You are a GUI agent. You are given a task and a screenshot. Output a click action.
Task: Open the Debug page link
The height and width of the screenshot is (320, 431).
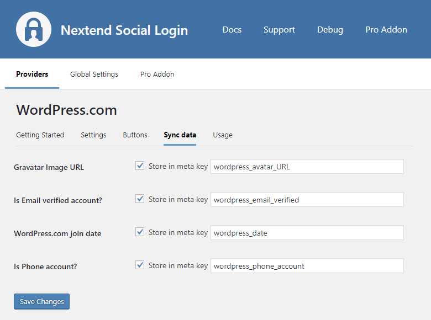coord(330,30)
